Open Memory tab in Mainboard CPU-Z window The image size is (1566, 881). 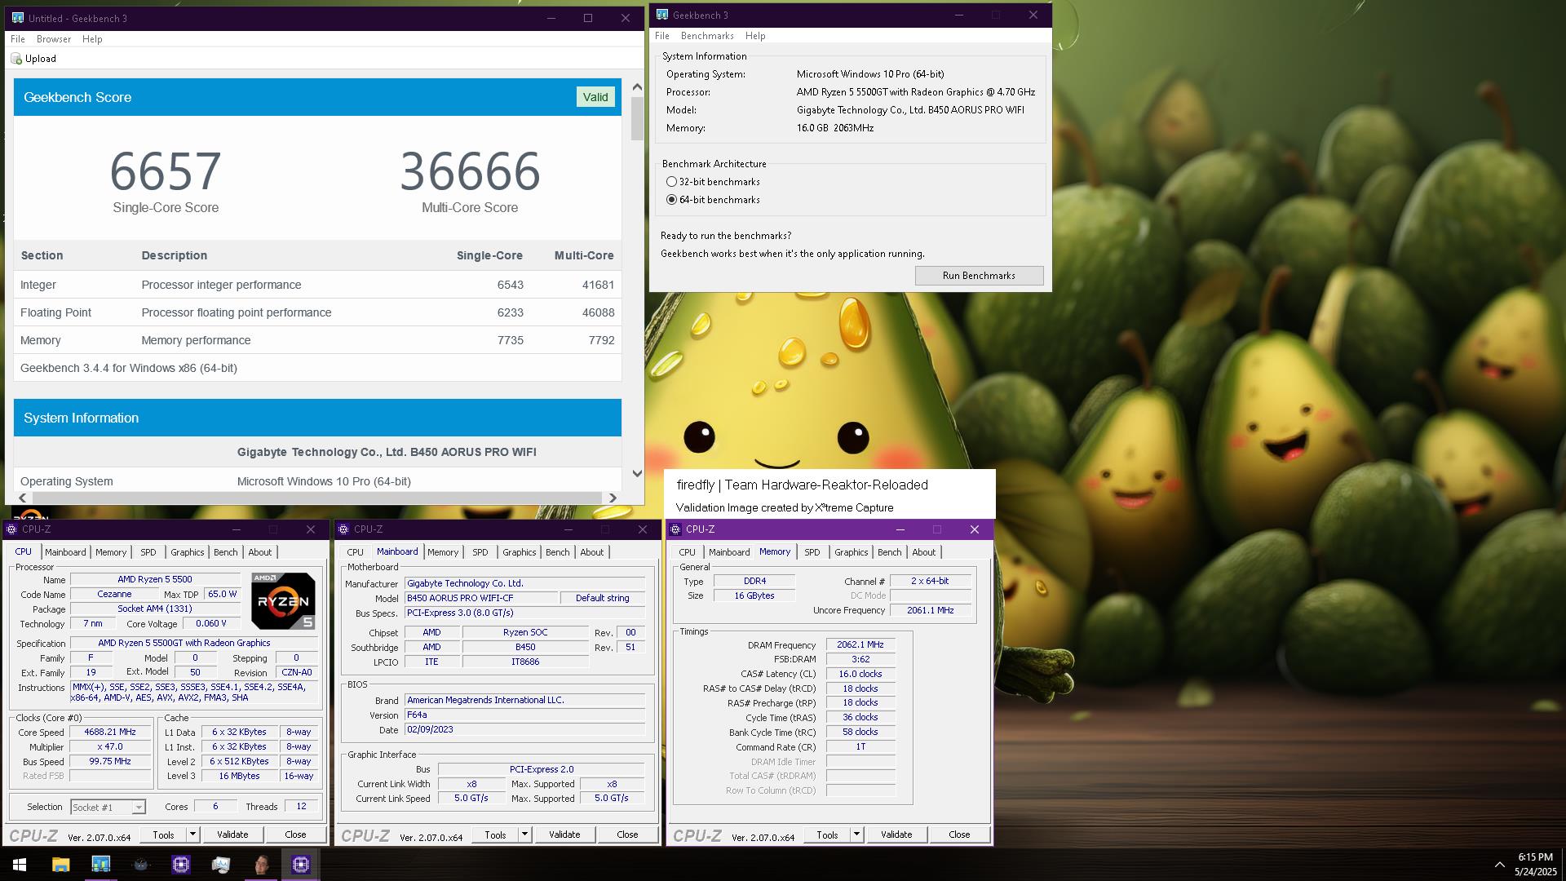[443, 552]
